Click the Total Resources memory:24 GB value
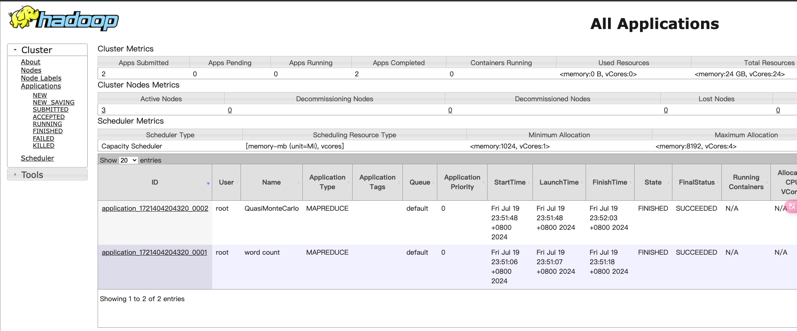Image resolution: width=797 pixels, height=331 pixels. 740,74
